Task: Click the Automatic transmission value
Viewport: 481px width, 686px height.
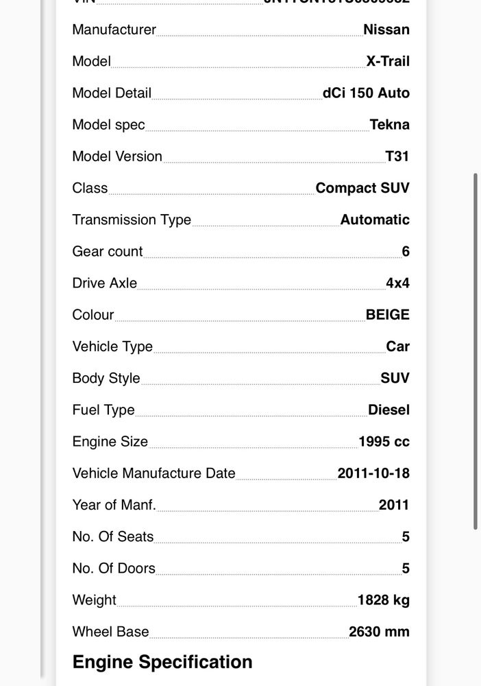Action: (x=375, y=220)
